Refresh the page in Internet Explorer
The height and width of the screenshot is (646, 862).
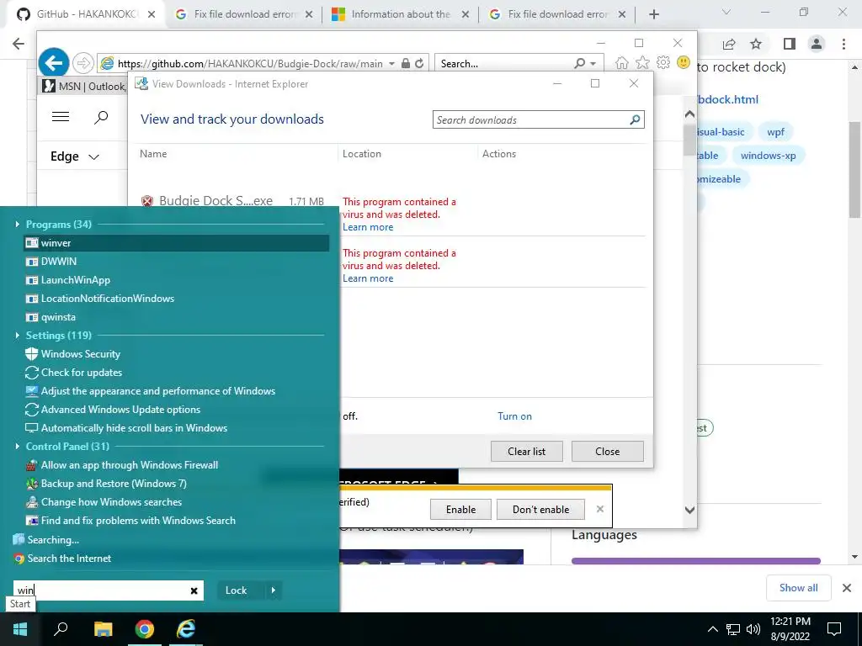coord(419,63)
